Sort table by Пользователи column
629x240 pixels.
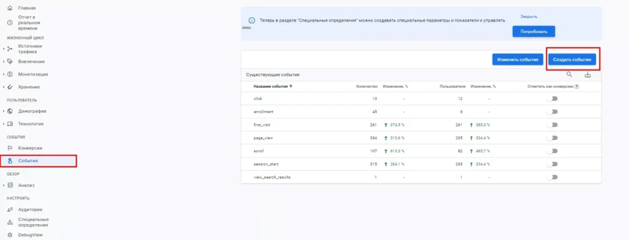pos(453,86)
